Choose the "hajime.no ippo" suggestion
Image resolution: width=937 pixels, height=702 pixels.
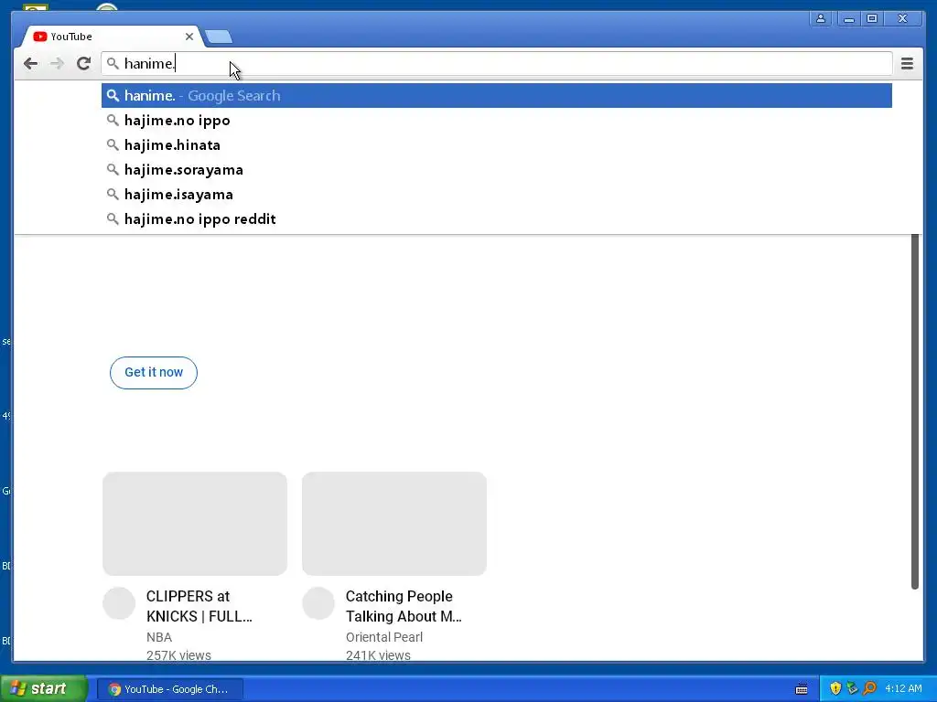(x=496, y=121)
